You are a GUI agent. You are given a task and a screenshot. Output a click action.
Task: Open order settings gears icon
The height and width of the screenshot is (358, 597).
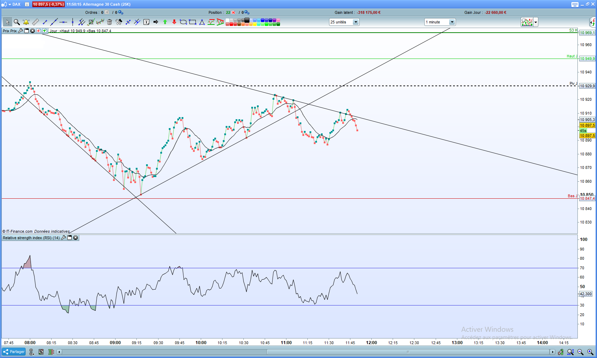click(121, 12)
